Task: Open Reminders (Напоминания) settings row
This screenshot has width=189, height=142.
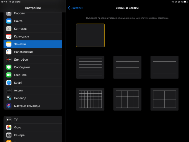Action: click(x=33, y=52)
